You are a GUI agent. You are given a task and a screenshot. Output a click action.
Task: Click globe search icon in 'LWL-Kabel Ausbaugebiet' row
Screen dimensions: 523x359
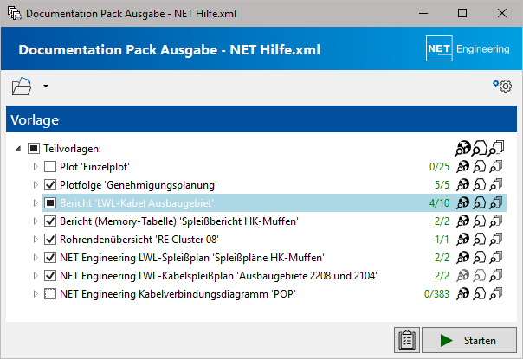click(x=462, y=202)
